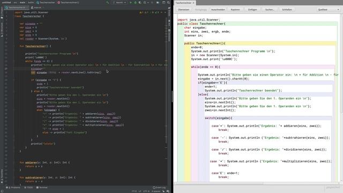Click the Übersetzen button in BlueJ editor

click(x=183, y=10)
